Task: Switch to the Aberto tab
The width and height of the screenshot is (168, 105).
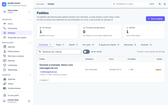Action: click(73, 45)
